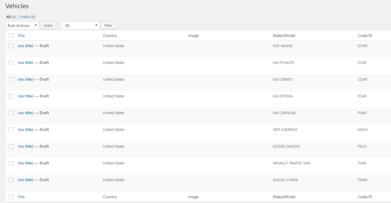Click the FVAR code cell

pyautogui.click(x=362, y=163)
